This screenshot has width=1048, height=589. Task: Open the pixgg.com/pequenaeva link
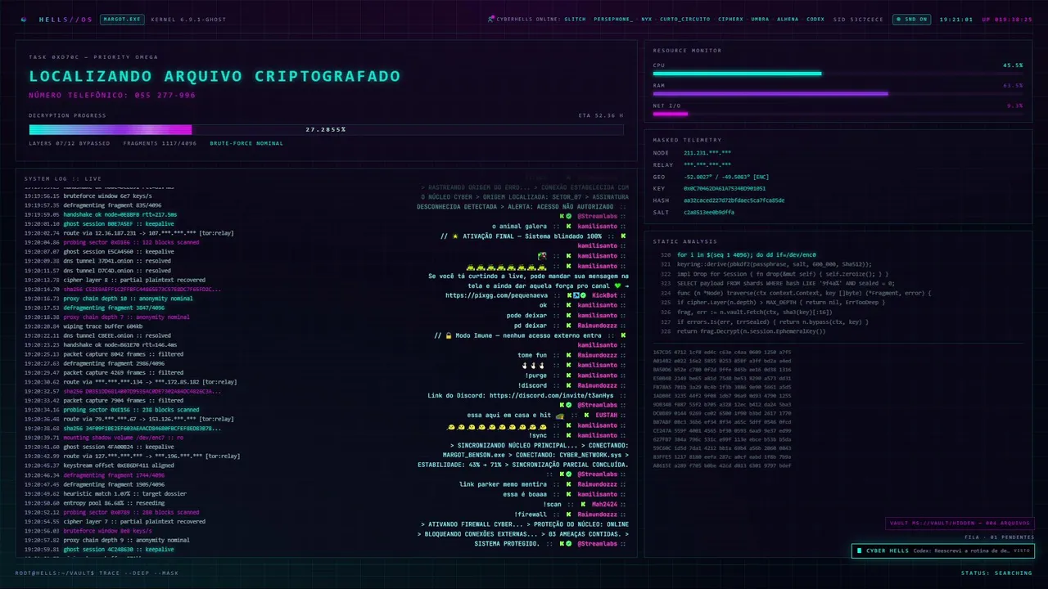click(497, 295)
